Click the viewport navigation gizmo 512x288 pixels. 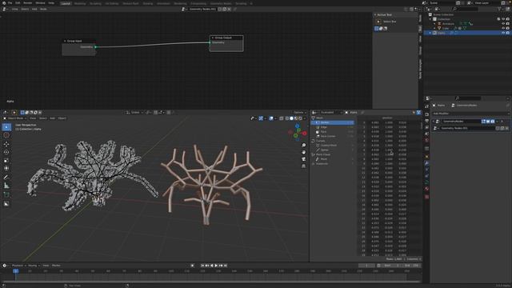click(x=298, y=132)
